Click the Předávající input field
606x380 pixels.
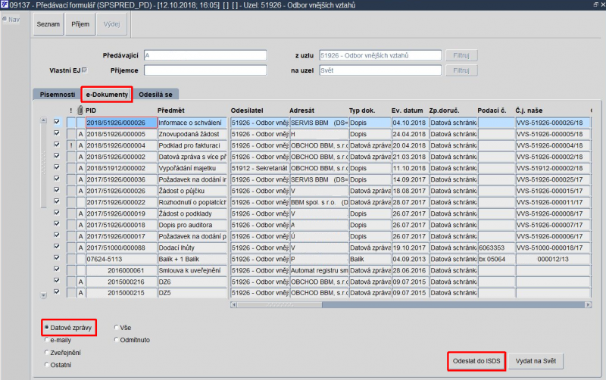[205, 55]
